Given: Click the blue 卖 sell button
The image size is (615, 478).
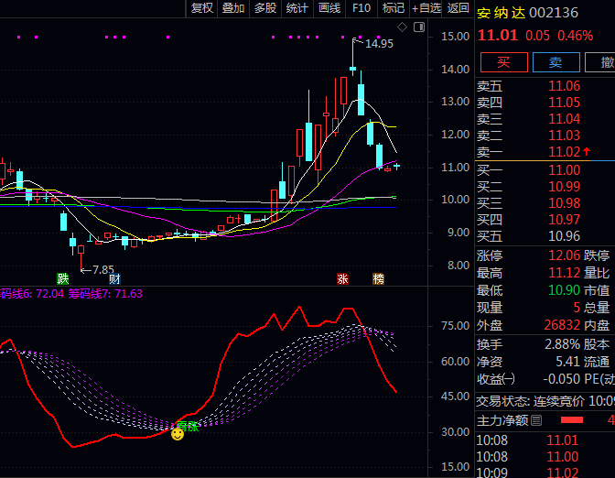Looking at the screenshot, I should coord(556,62).
